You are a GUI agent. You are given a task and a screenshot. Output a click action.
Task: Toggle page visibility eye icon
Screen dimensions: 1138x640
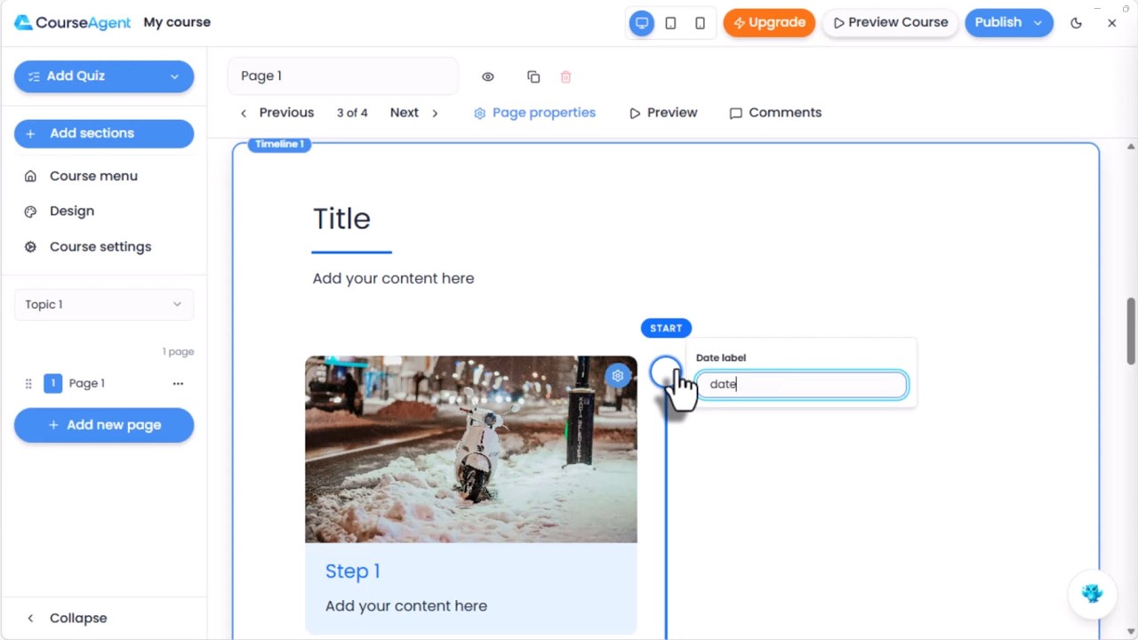(488, 77)
